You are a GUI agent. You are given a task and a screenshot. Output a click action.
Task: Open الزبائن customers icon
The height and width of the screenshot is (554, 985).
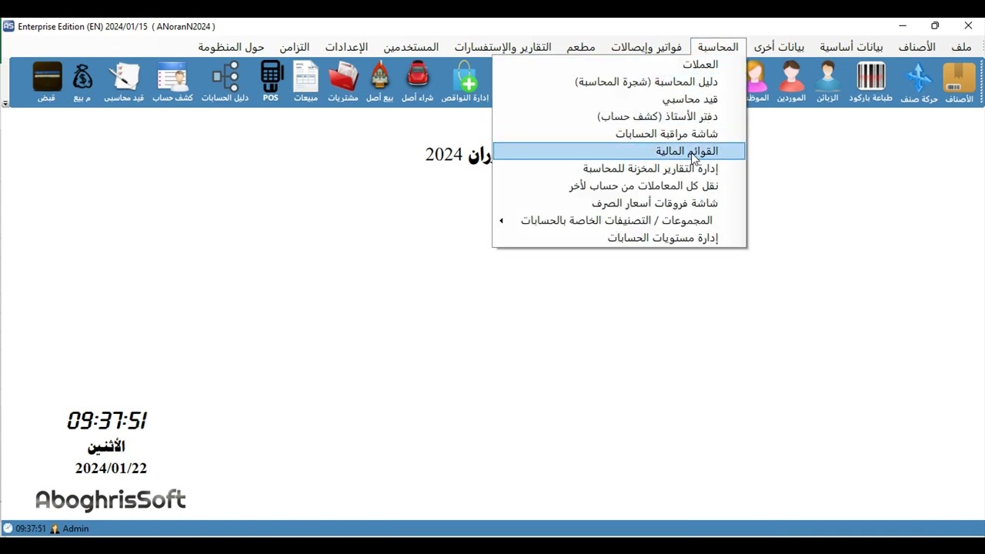coord(827,82)
